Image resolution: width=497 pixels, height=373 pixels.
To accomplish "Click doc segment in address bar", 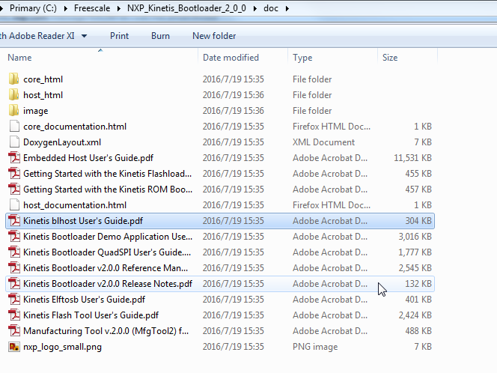I will tap(271, 8).
